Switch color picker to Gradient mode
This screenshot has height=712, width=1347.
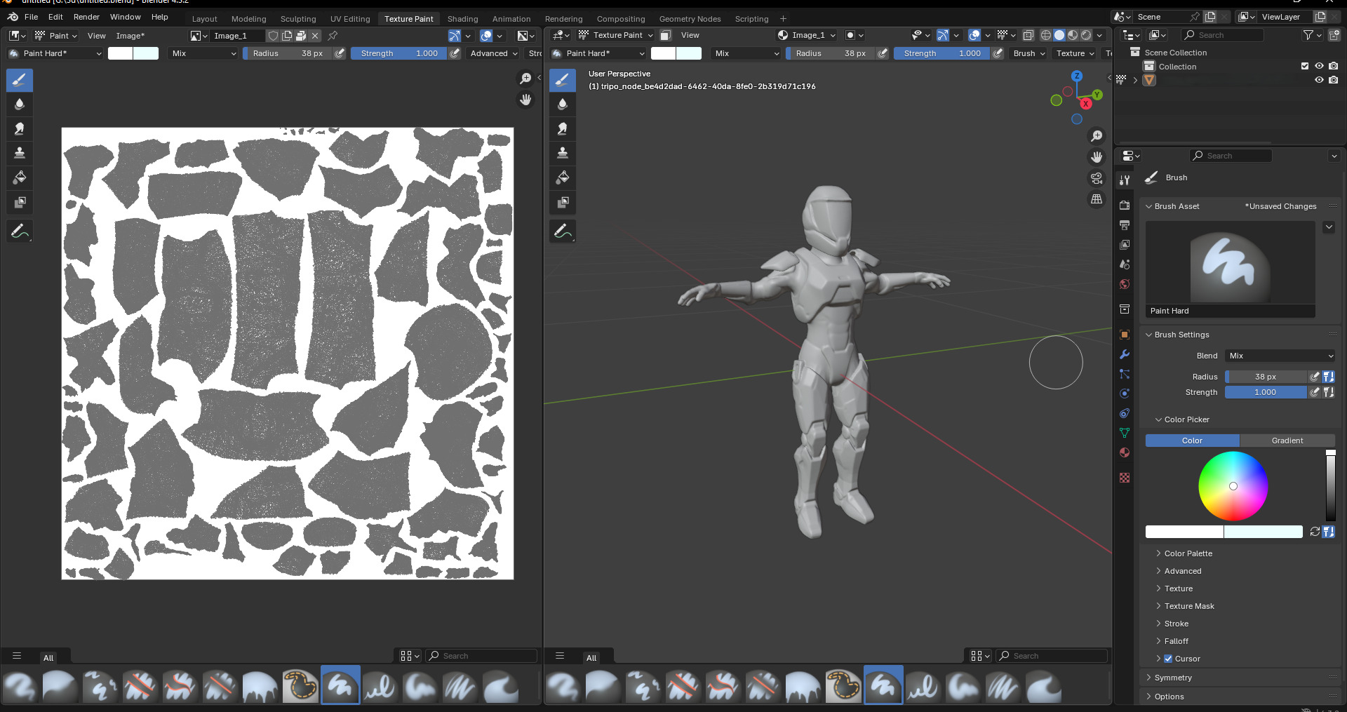click(x=1287, y=441)
